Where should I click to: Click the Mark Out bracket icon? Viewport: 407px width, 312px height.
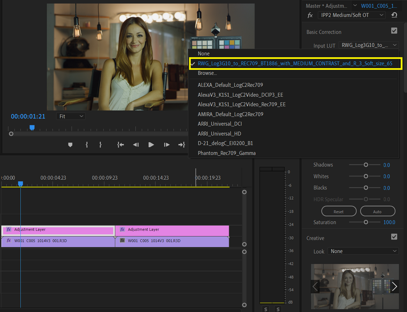tap(101, 145)
